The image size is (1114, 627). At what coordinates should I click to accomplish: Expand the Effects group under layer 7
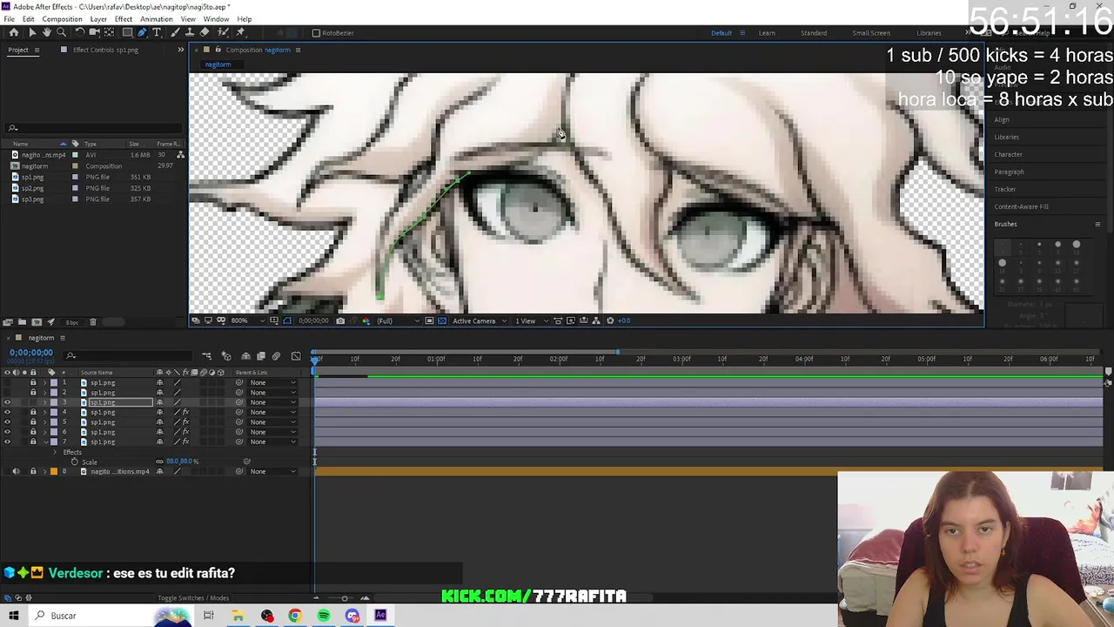55,452
